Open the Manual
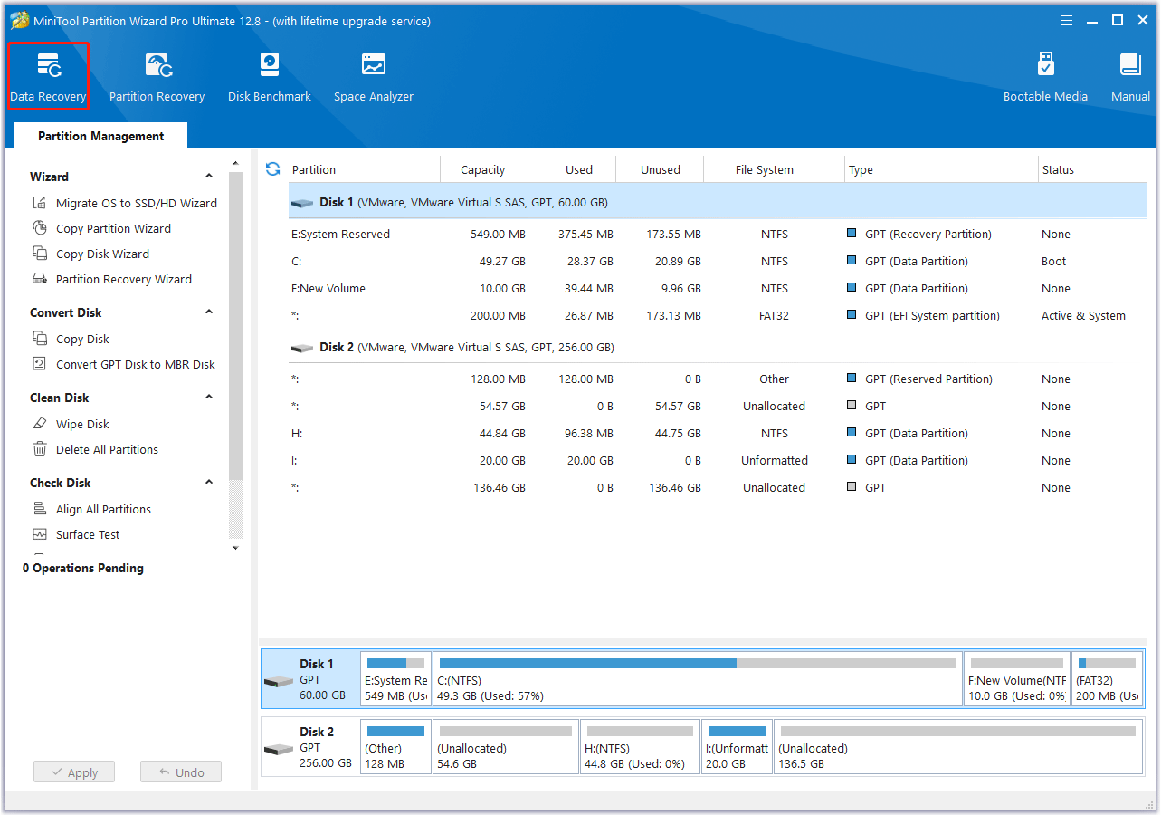 pyautogui.click(x=1129, y=75)
